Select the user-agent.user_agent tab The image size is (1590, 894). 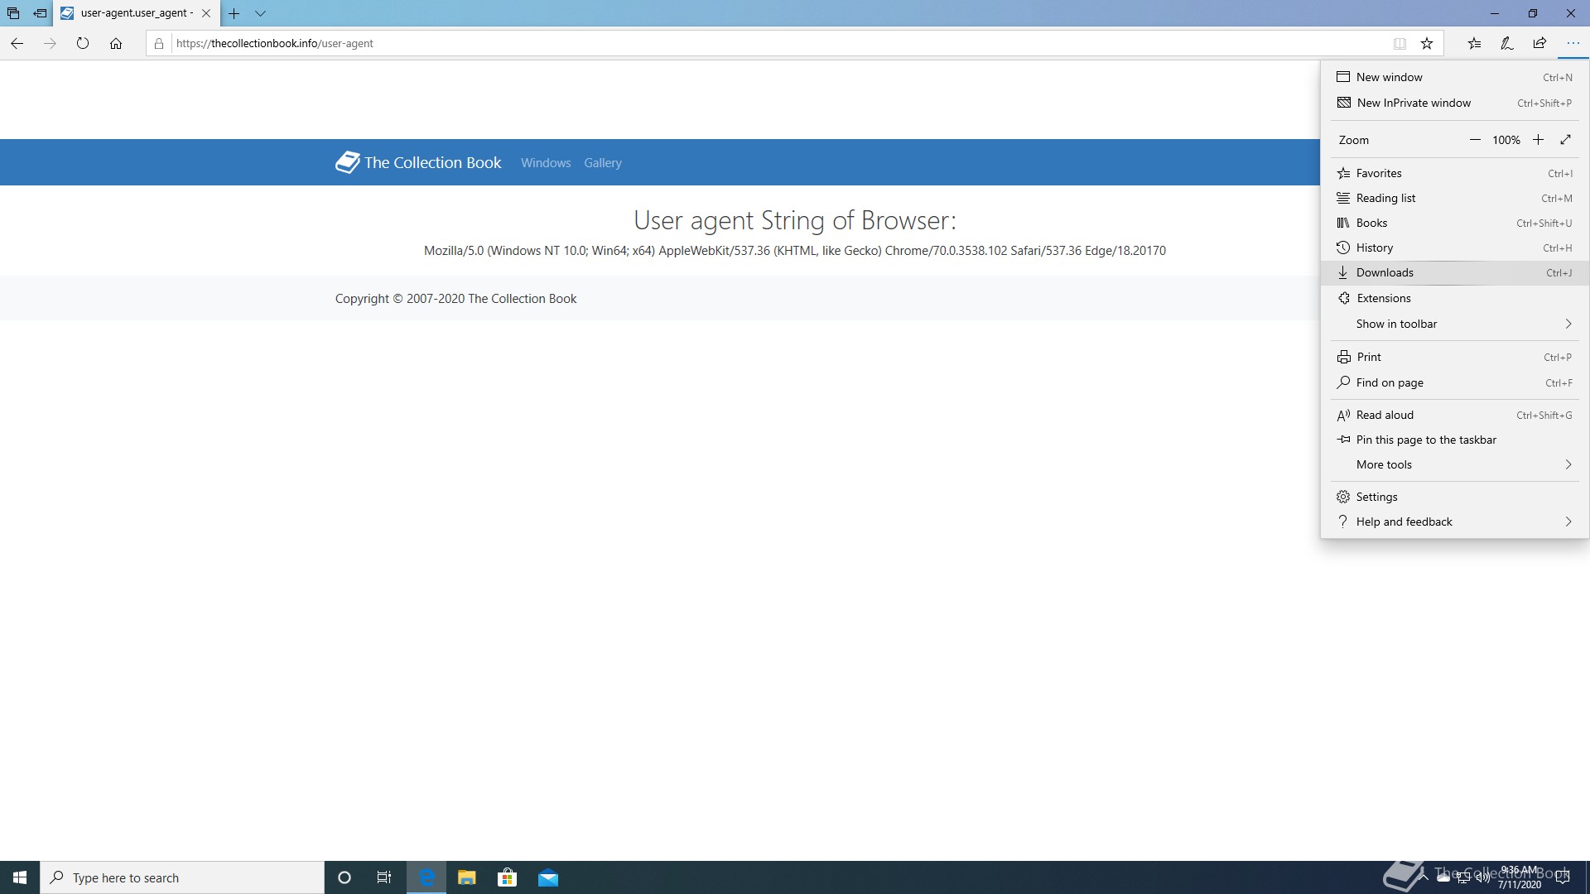pos(137,13)
